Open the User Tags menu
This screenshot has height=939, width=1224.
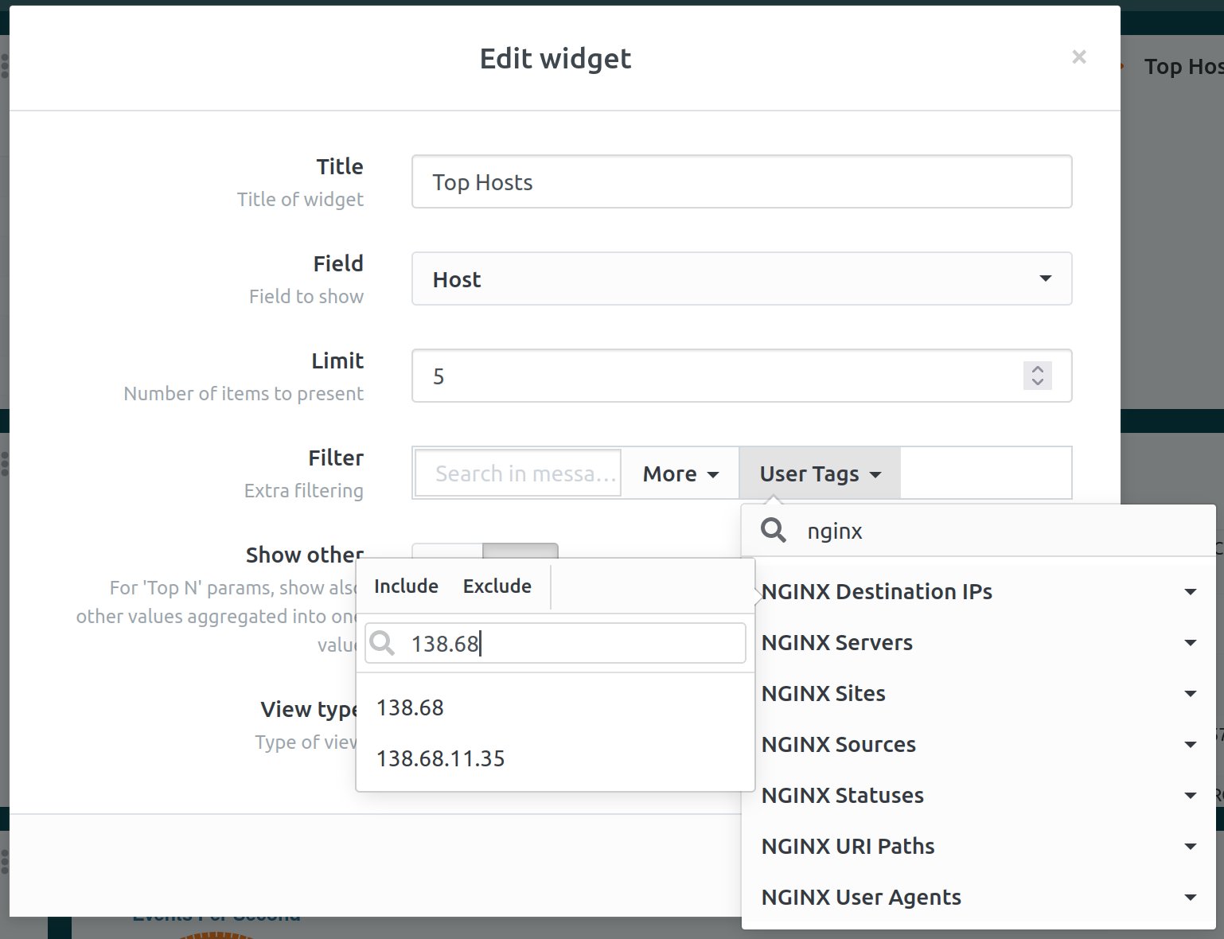(819, 473)
